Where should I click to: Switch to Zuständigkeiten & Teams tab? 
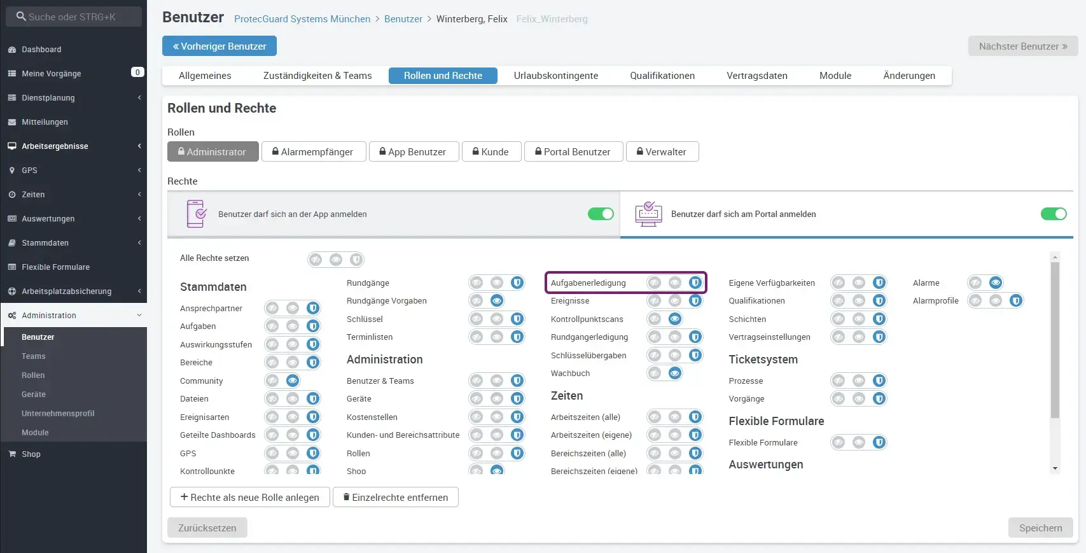click(317, 76)
